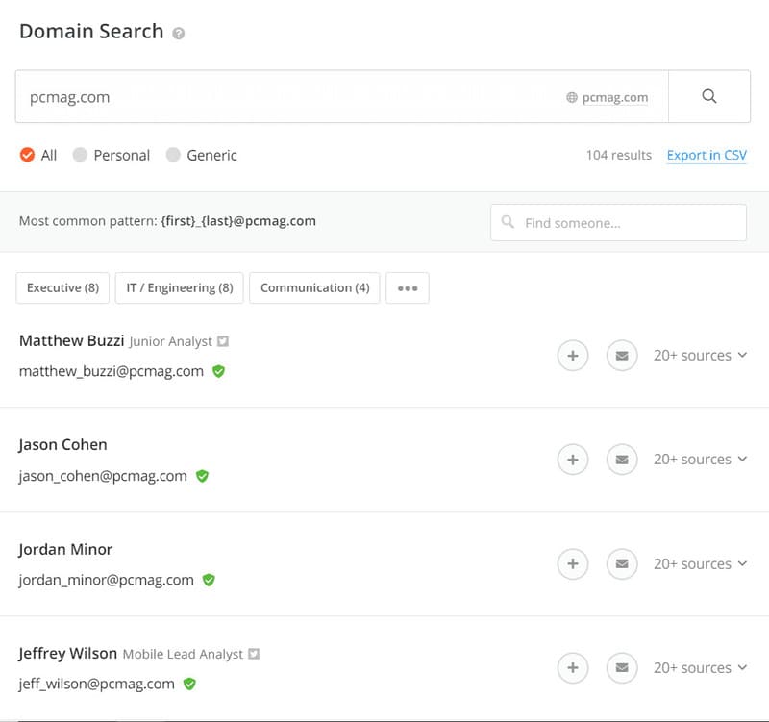Select the All filter radio button
Viewport: 769px width, 722px height.
26,154
